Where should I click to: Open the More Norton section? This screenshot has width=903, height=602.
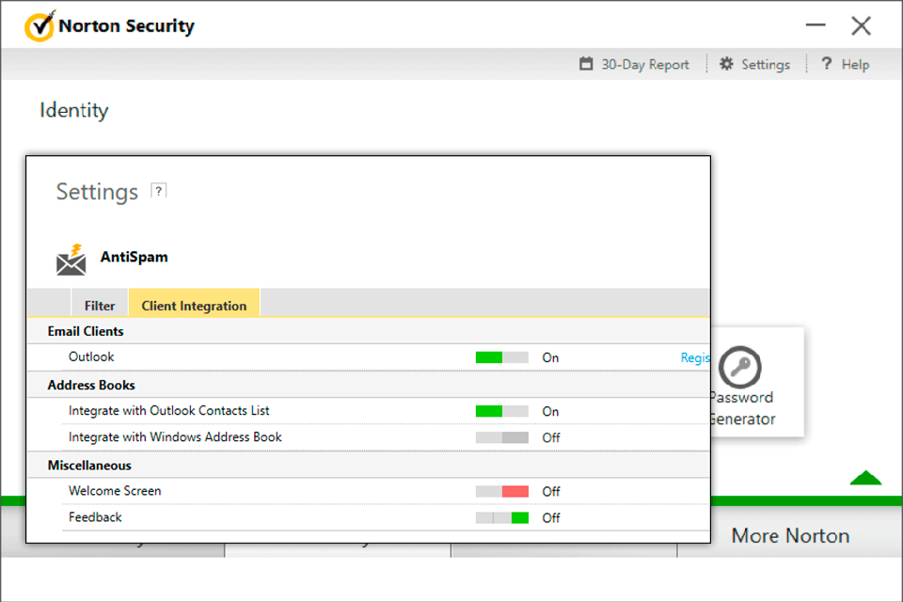(790, 535)
